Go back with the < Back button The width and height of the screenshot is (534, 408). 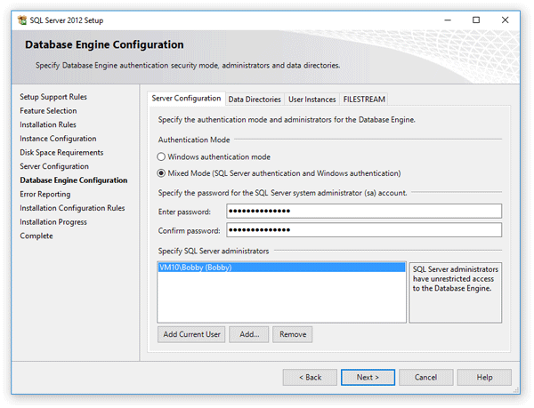pyautogui.click(x=310, y=378)
